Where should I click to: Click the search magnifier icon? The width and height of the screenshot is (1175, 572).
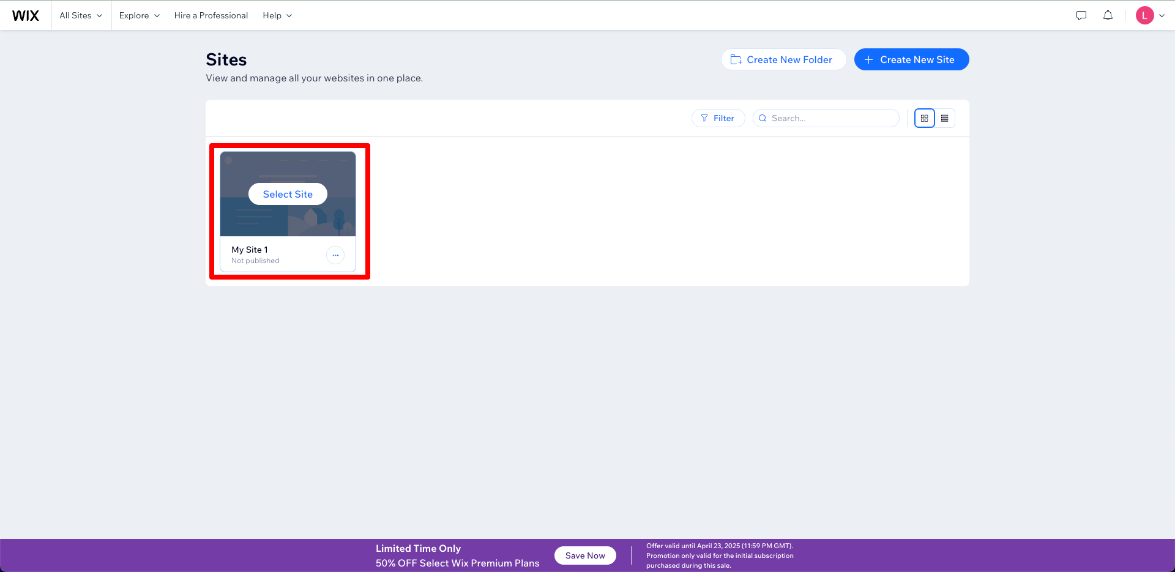[763, 118]
